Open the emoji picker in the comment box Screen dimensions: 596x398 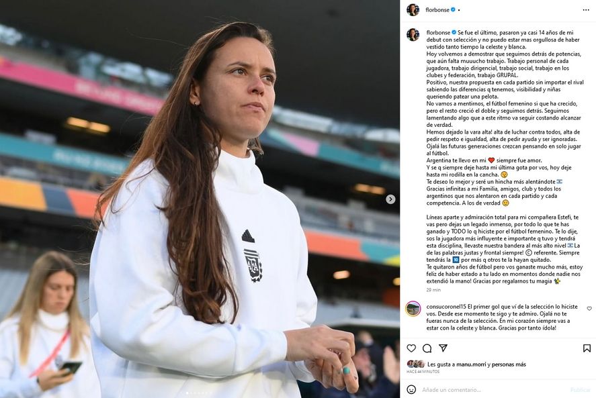tap(411, 389)
